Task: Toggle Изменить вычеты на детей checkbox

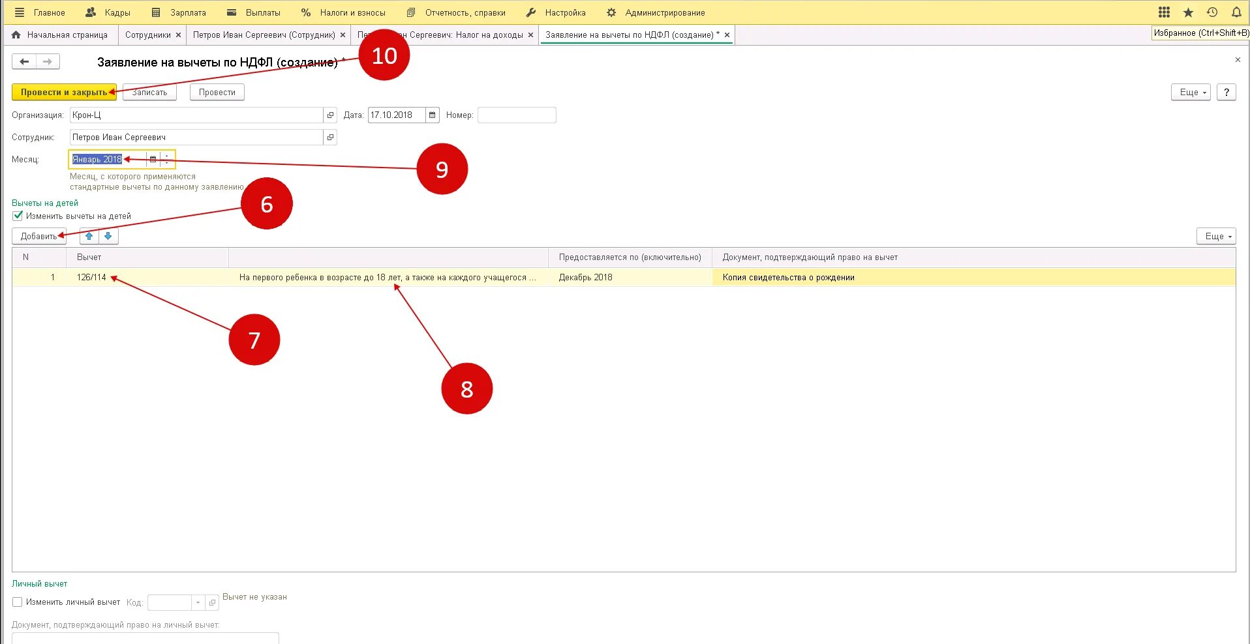Action: pos(18,216)
